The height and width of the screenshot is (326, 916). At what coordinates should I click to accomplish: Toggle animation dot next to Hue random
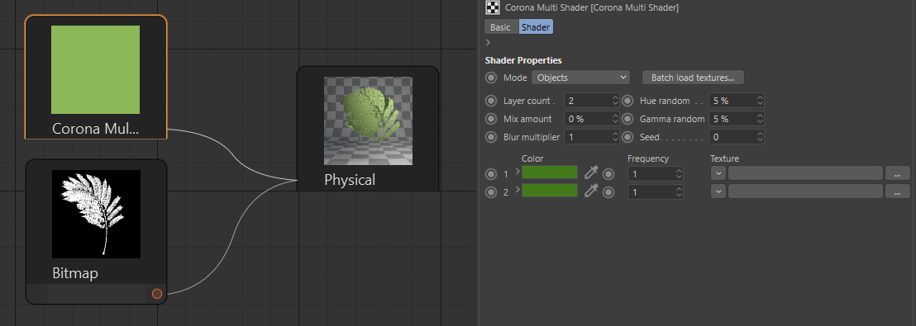(627, 101)
